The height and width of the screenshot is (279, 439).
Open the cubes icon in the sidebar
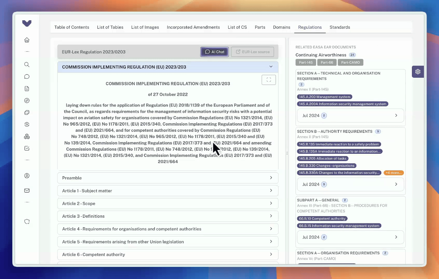27,137
